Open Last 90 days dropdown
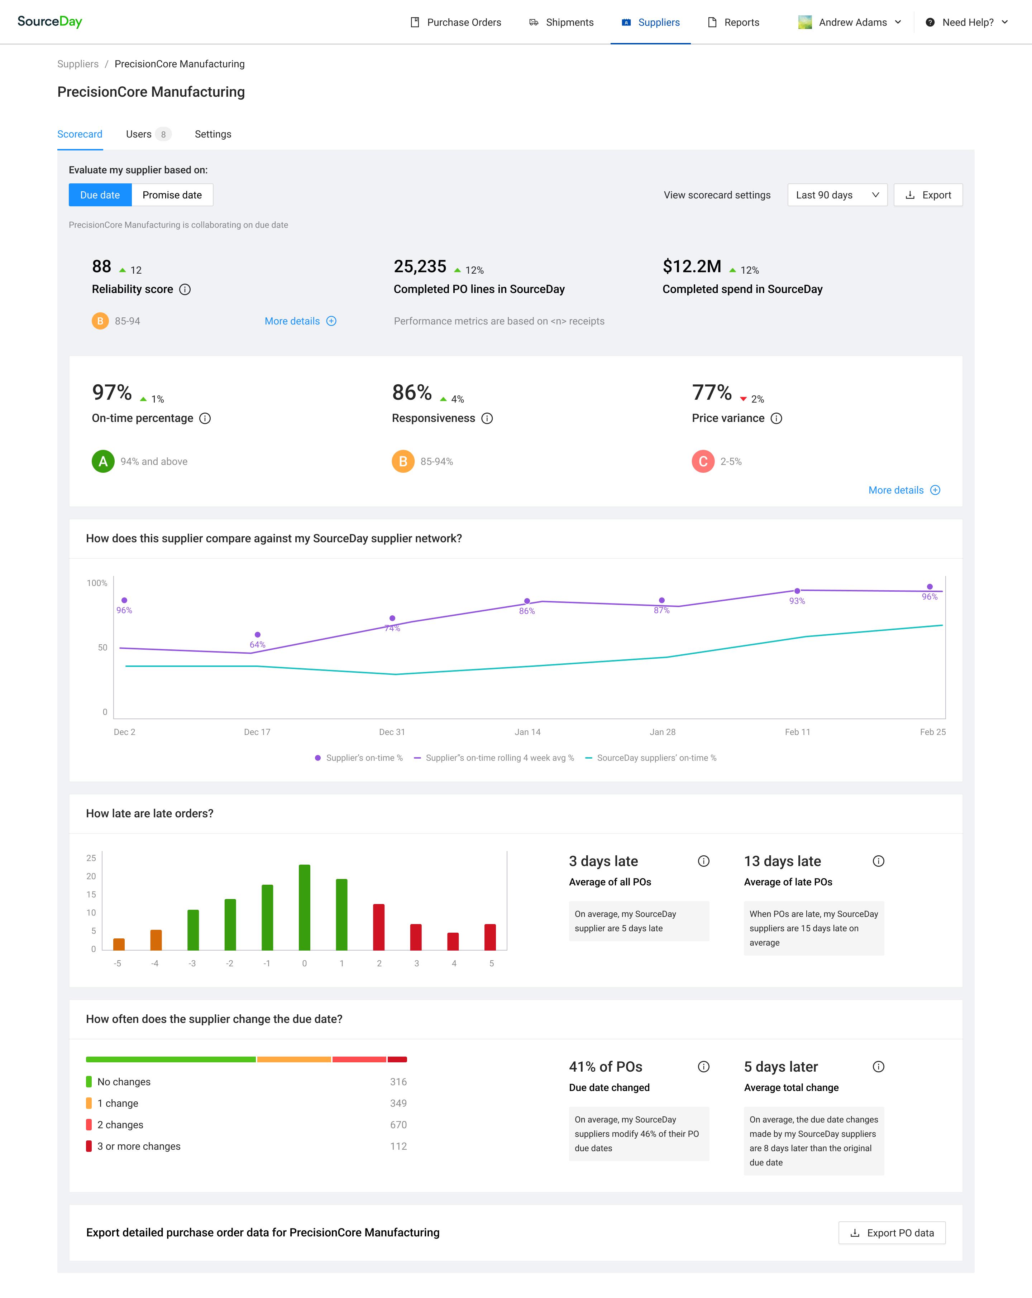Image resolution: width=1032 pixels, height=1298 pixels. 837,195
